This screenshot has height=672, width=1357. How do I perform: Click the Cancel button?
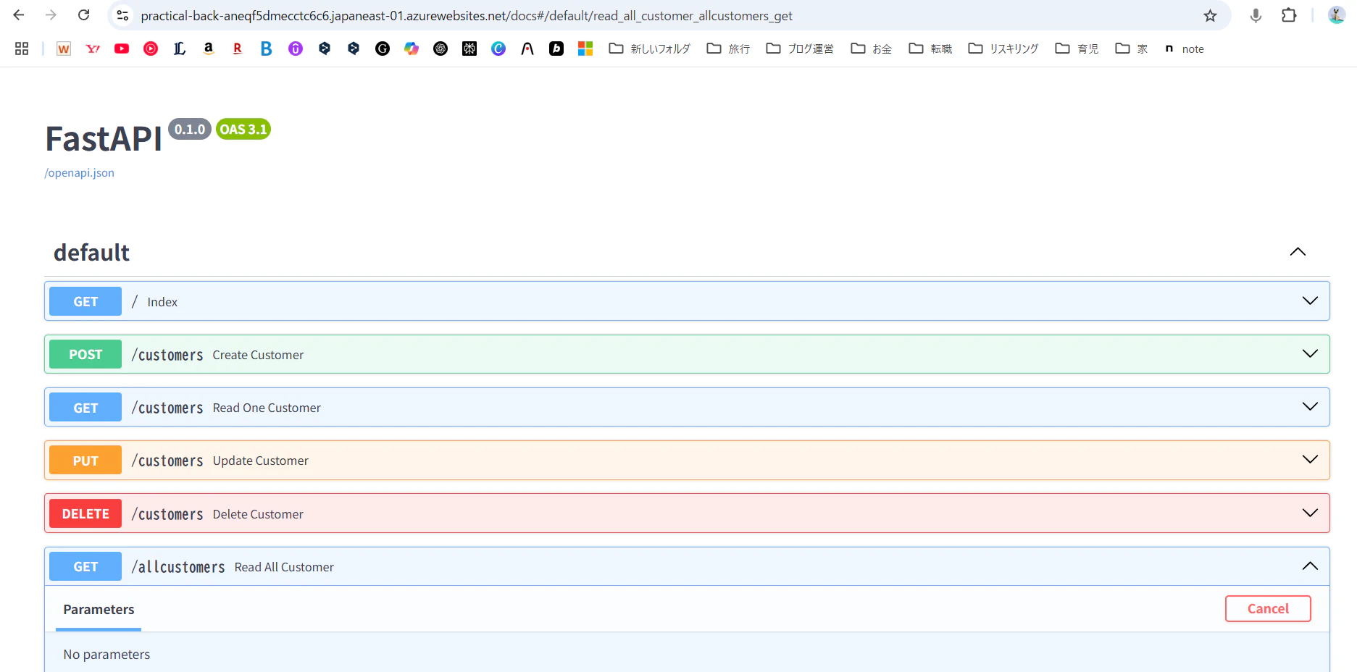(1268, 609)
